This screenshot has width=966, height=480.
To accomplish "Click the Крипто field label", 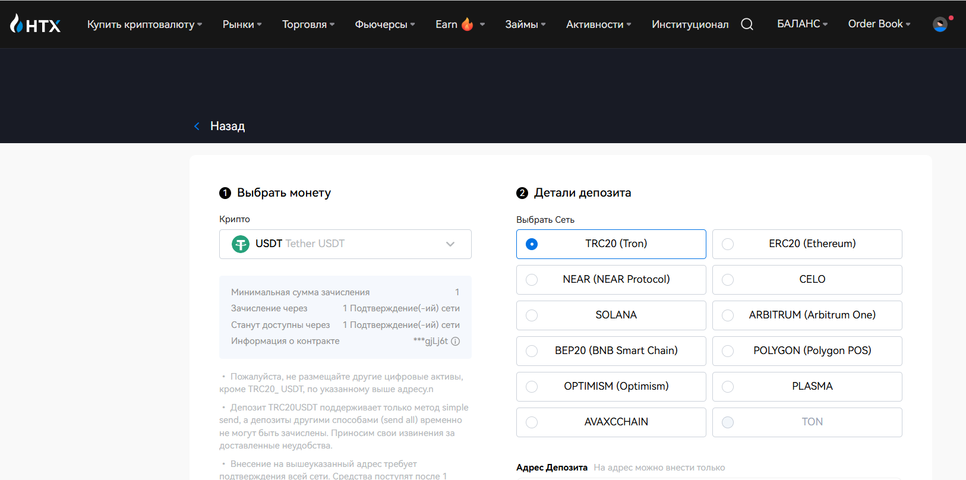I will (235, 219).
